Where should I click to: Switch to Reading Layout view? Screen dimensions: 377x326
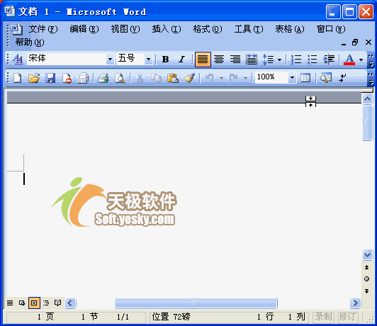(57, 303)
